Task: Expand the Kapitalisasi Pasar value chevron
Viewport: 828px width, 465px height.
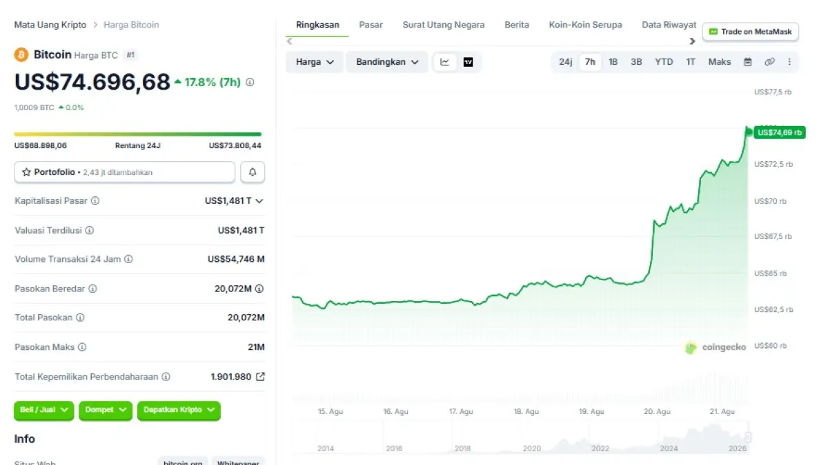Action: 259,201
